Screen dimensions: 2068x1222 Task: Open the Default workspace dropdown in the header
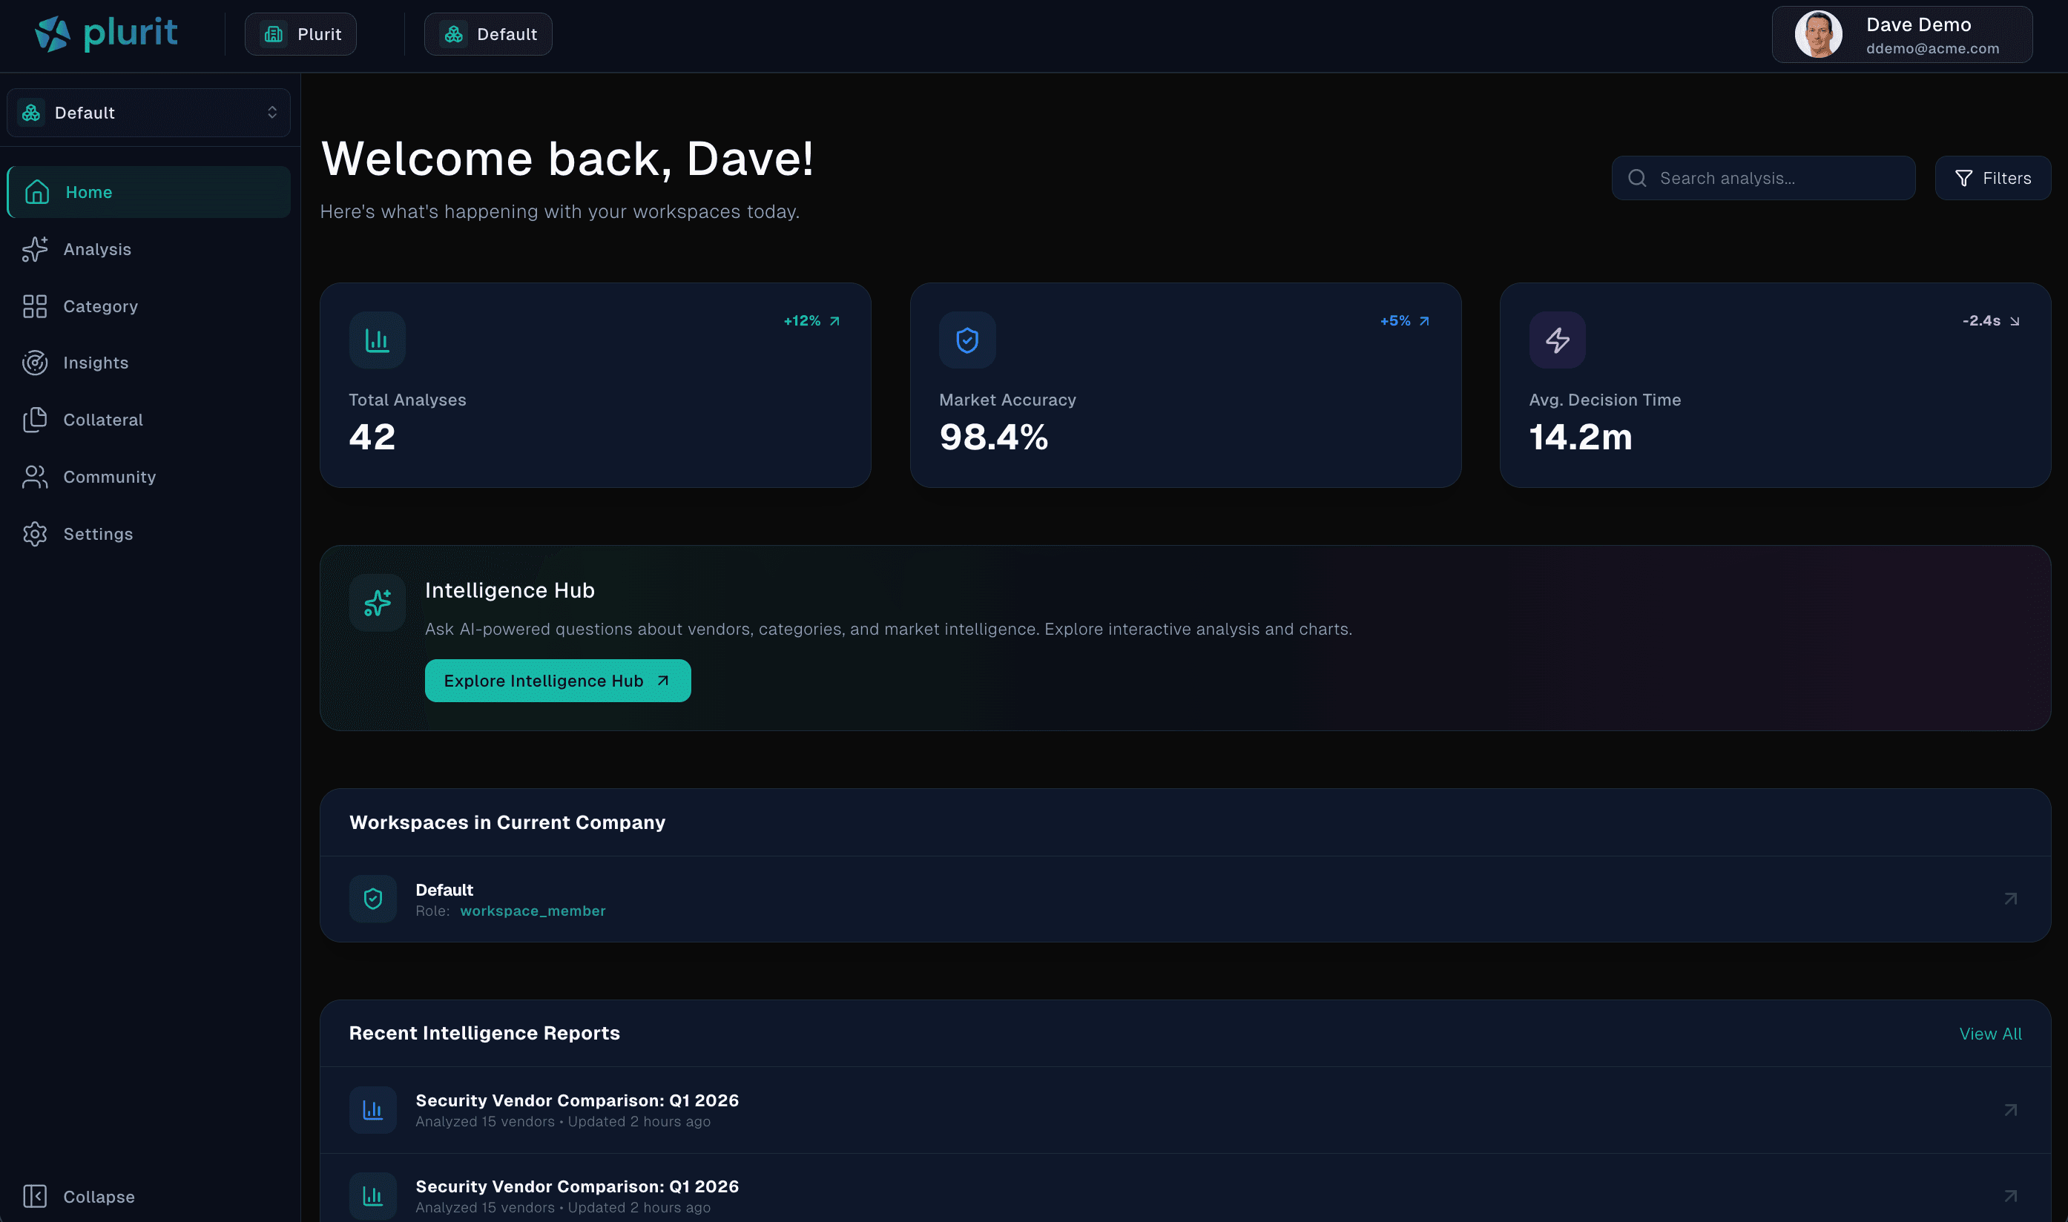pyautogui.click(x=487, y=34)
